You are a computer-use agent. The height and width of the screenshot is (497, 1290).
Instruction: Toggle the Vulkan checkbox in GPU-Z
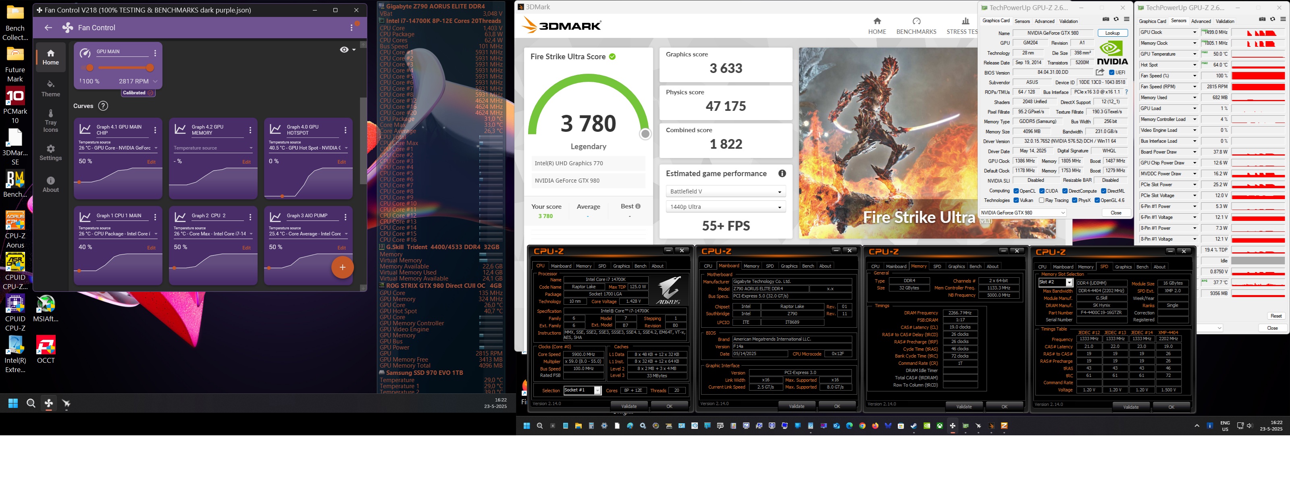pyautogui.click(x=1016, y=200)
